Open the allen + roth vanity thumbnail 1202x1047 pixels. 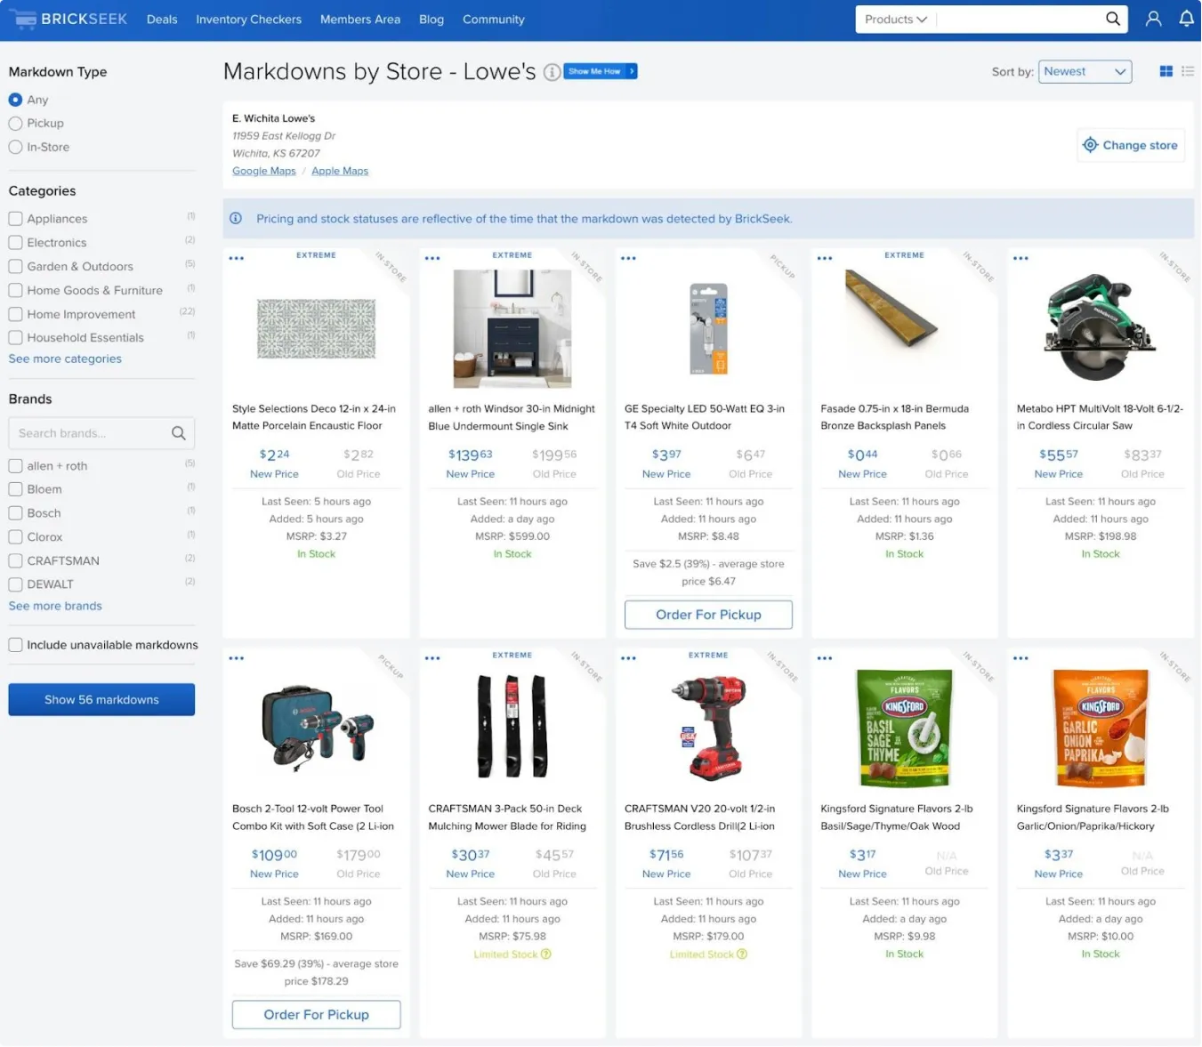point(512,329)
